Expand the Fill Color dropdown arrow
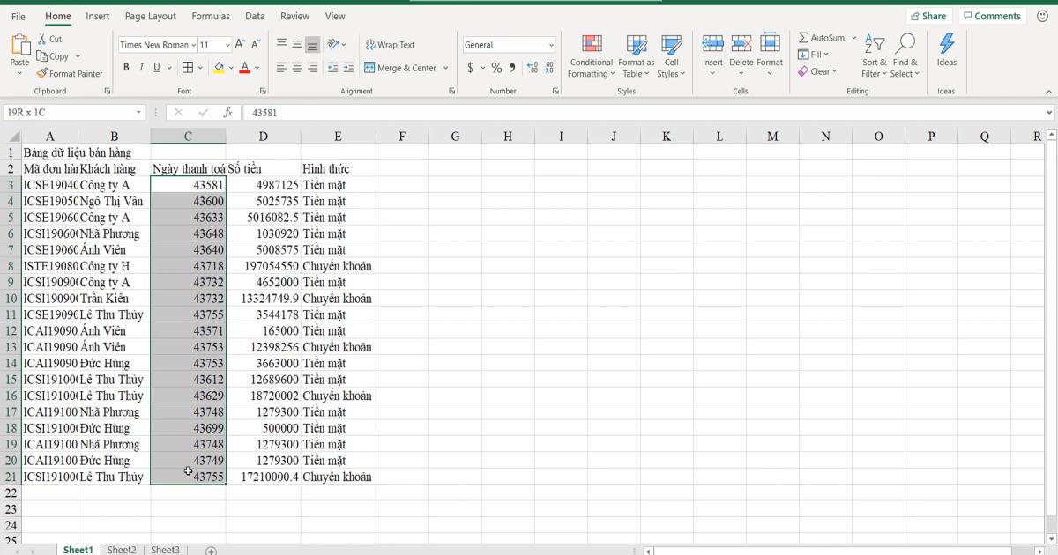Image resolution: width=1058 pixels, height=555 pixels. [x=229, y=66]
